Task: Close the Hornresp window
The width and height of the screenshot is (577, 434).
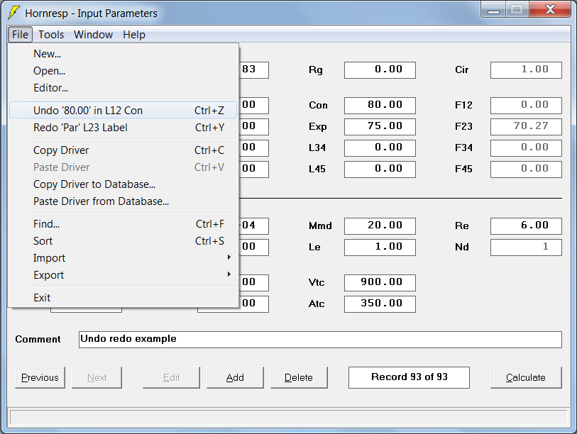Action: pyautogui.click(x=550, y=9)
